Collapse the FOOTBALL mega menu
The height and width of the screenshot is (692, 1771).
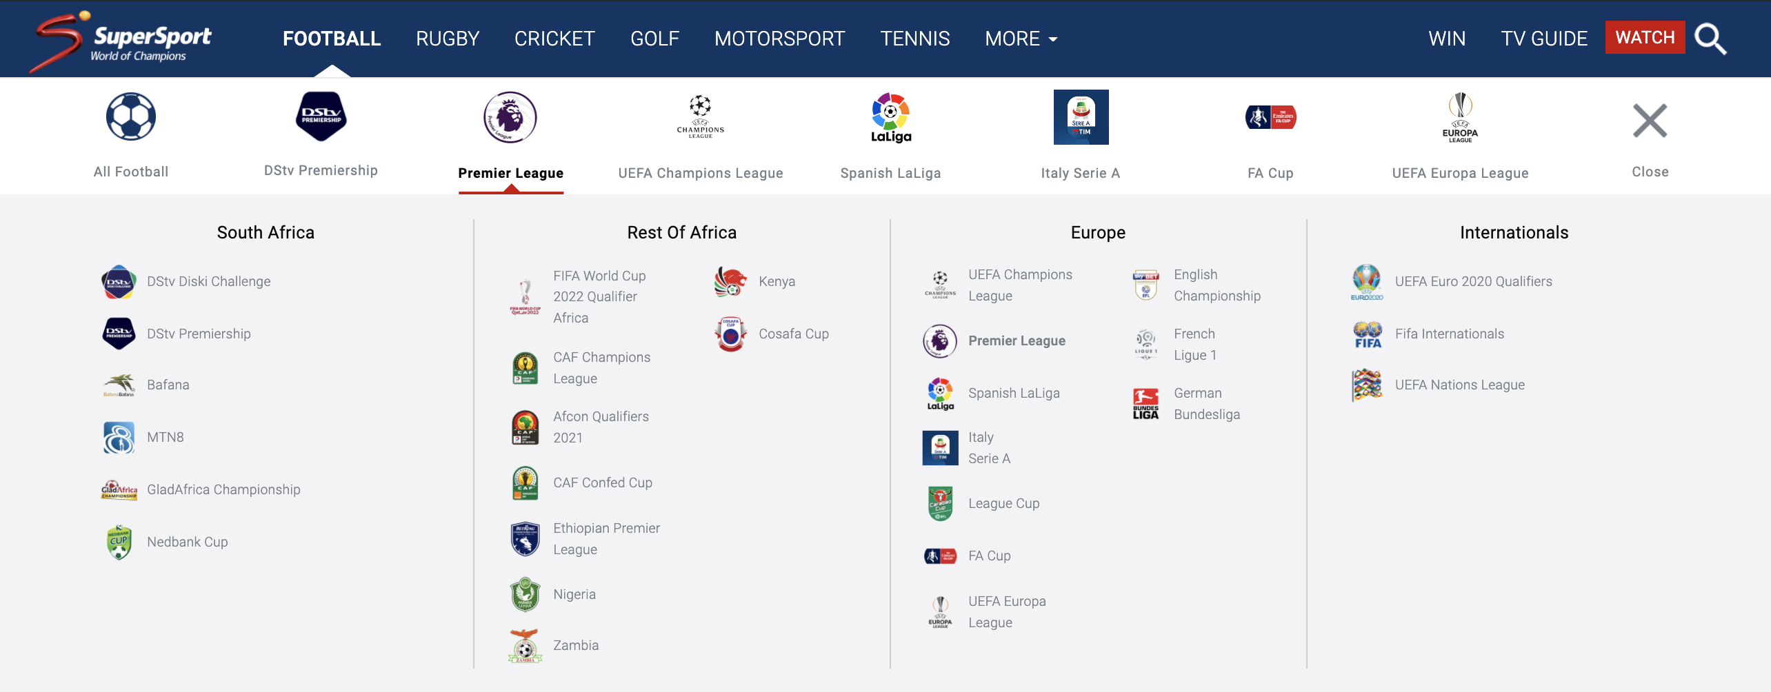(332, 39)
